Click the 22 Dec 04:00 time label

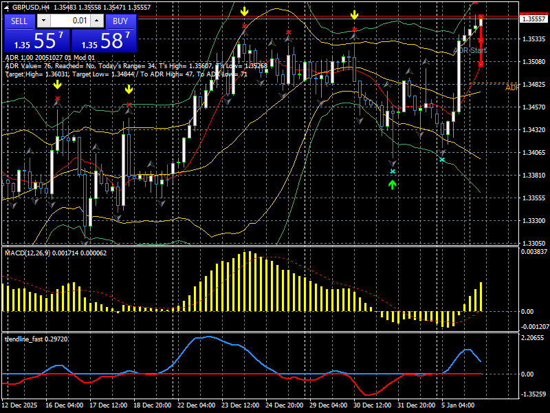click(x=196, y=405)
